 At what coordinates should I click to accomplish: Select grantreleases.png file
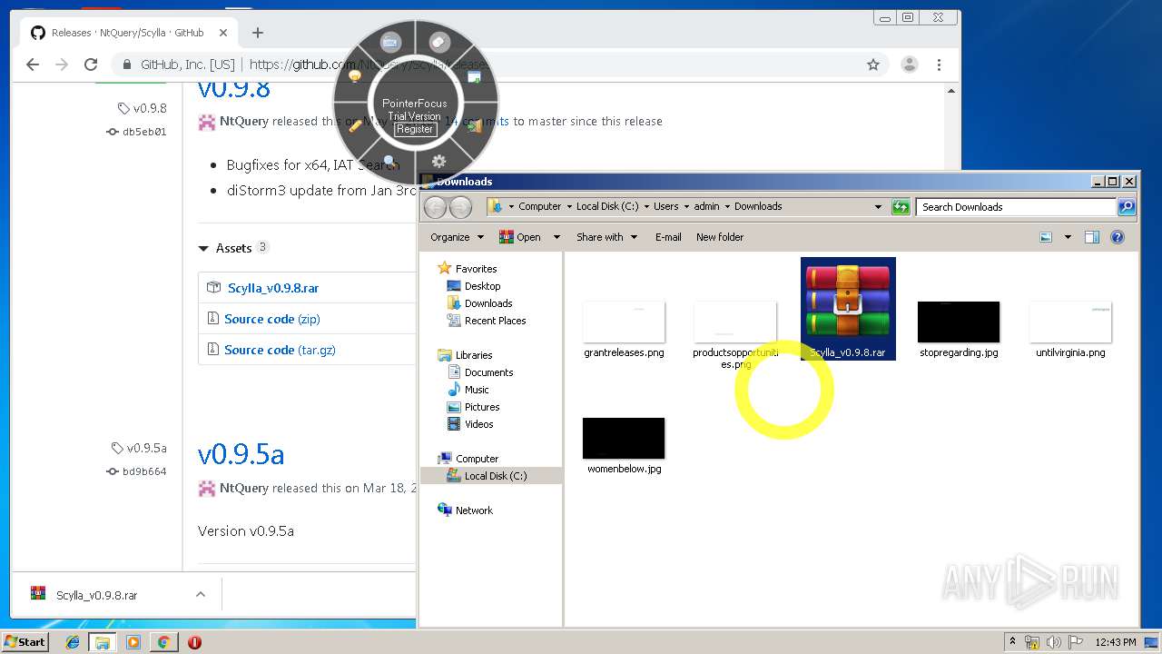624,331
